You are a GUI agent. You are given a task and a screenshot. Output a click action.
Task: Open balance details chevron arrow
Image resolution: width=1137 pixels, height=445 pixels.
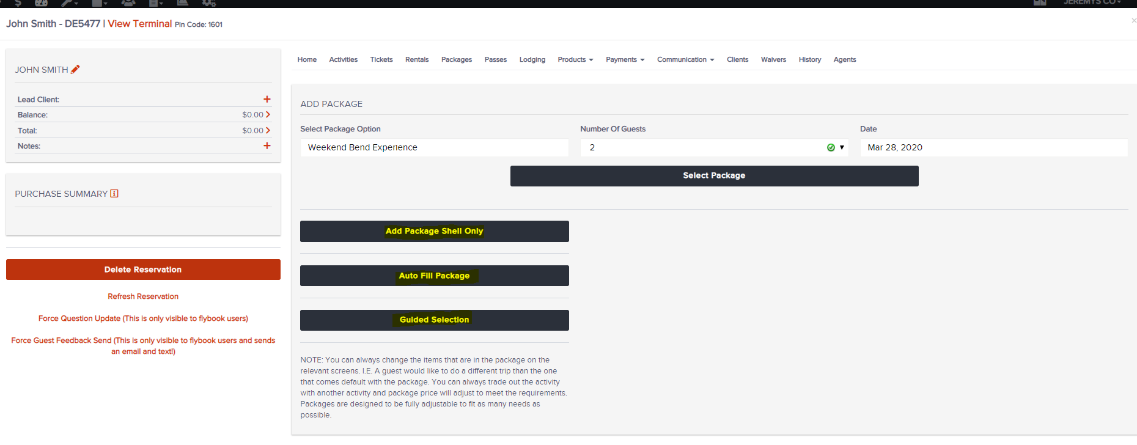pos(268,114)
